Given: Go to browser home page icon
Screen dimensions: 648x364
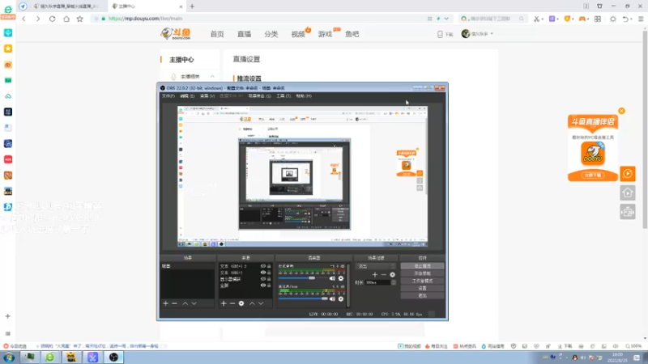Looking at the screenshot, I should (x=66, y=19).
